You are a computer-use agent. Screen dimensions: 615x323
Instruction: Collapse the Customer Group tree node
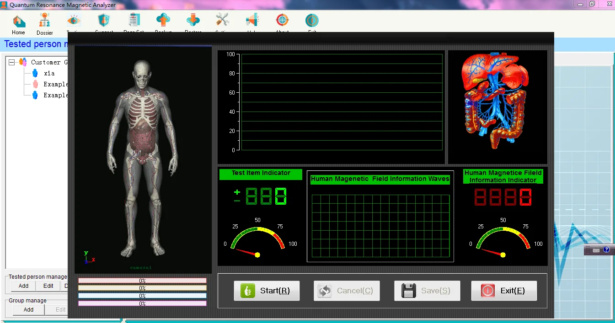(x=12, y=62)
